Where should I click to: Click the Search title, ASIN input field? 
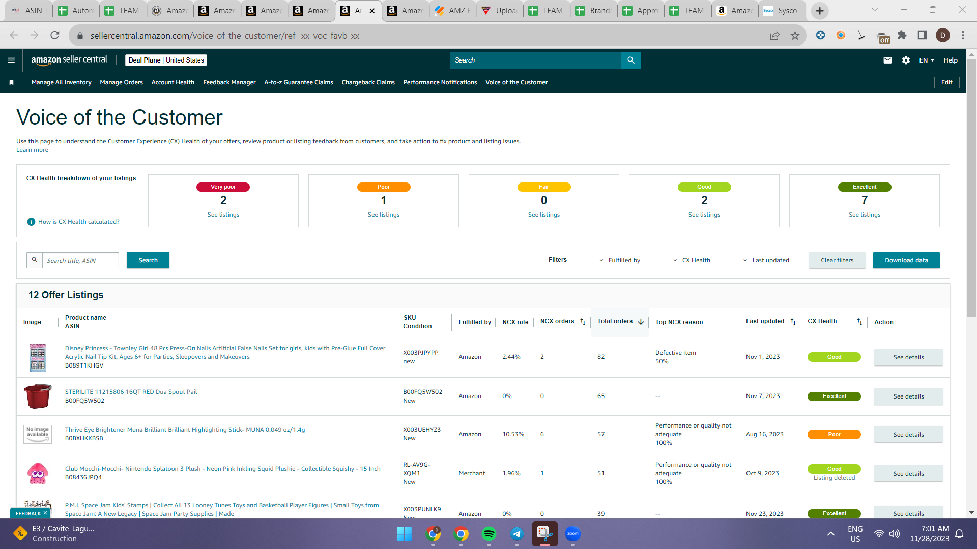pyautogui.click(x=80, y=260)
